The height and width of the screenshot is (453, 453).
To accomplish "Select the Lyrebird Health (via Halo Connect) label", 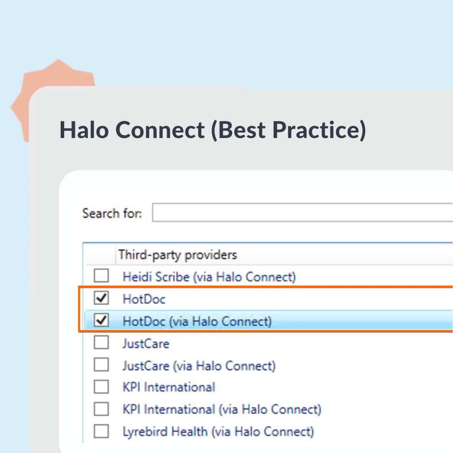I will 218,432.
